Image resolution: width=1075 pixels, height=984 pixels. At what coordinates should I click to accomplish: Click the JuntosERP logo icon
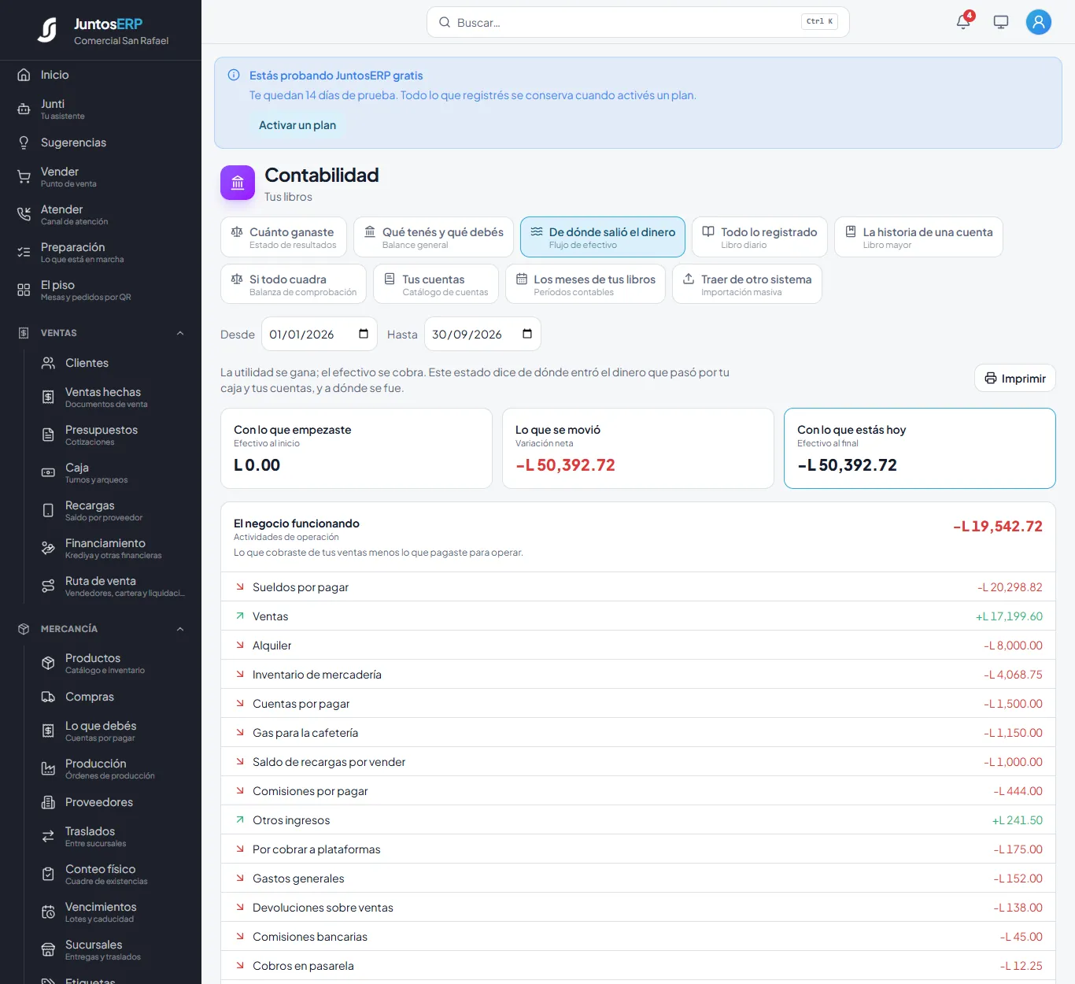click(x=48, y=30)
